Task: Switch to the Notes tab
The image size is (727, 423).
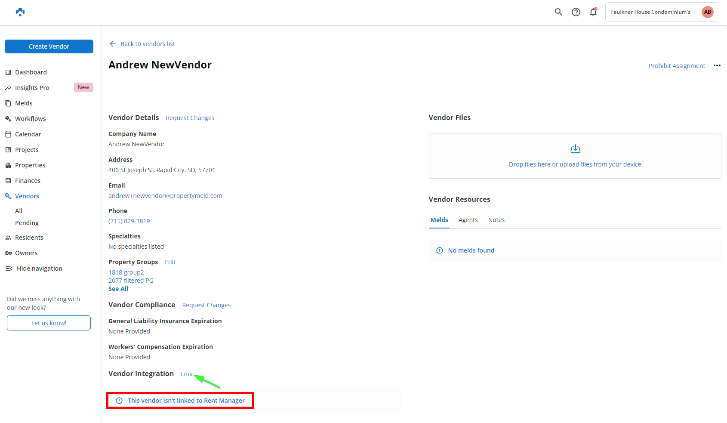Action: click(x=496, y=220)
